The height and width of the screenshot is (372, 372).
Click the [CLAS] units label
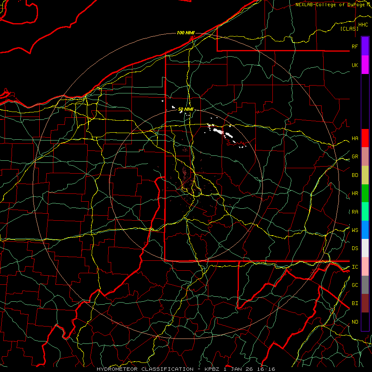pyautogui.click(x=349, y=29)
